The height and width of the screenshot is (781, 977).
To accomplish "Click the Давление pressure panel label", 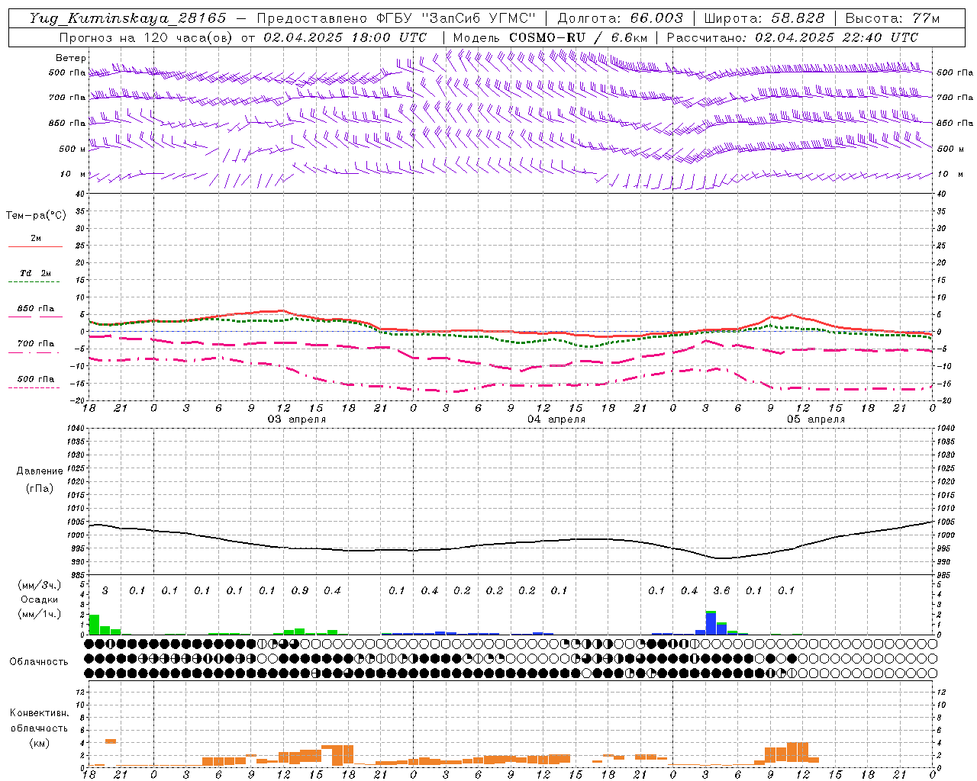I will [x=40, y=471].
